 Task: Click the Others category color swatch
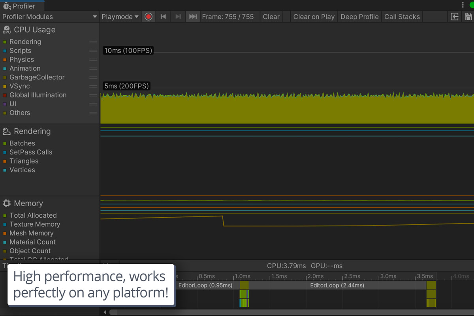[5, 113]
